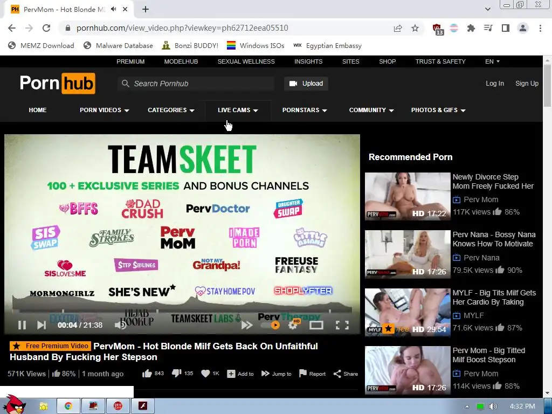This screenshot has width=552, height=414.
Task: Expand the EN language dropdown
Action: [492, 61]
